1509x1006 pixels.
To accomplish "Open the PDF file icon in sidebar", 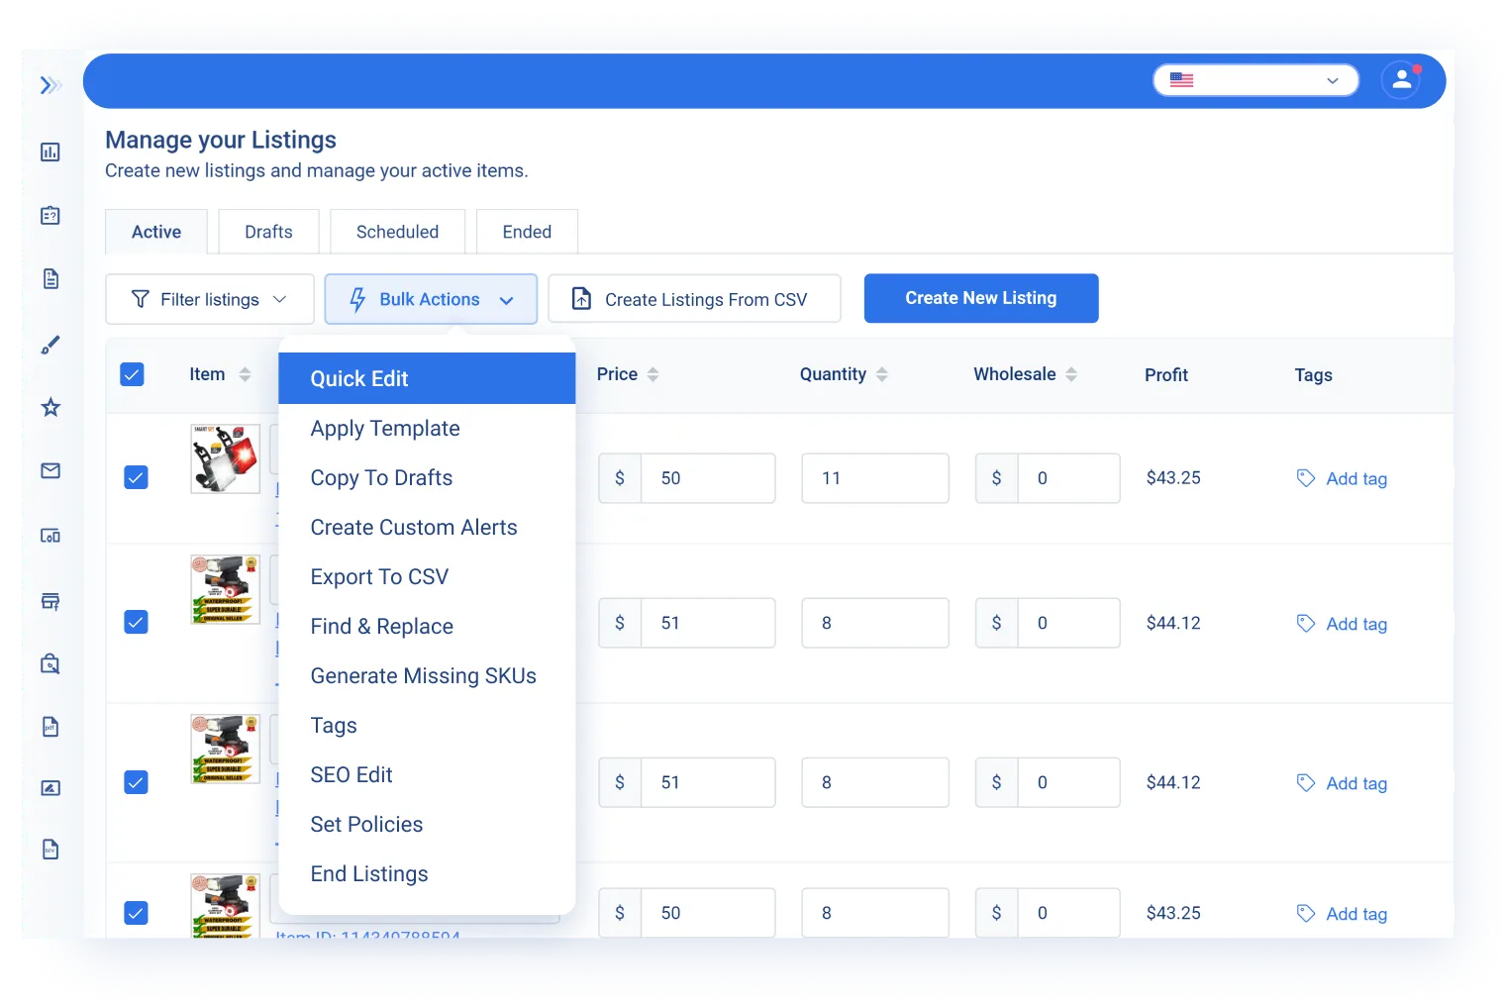I will [x=50, y=727].
